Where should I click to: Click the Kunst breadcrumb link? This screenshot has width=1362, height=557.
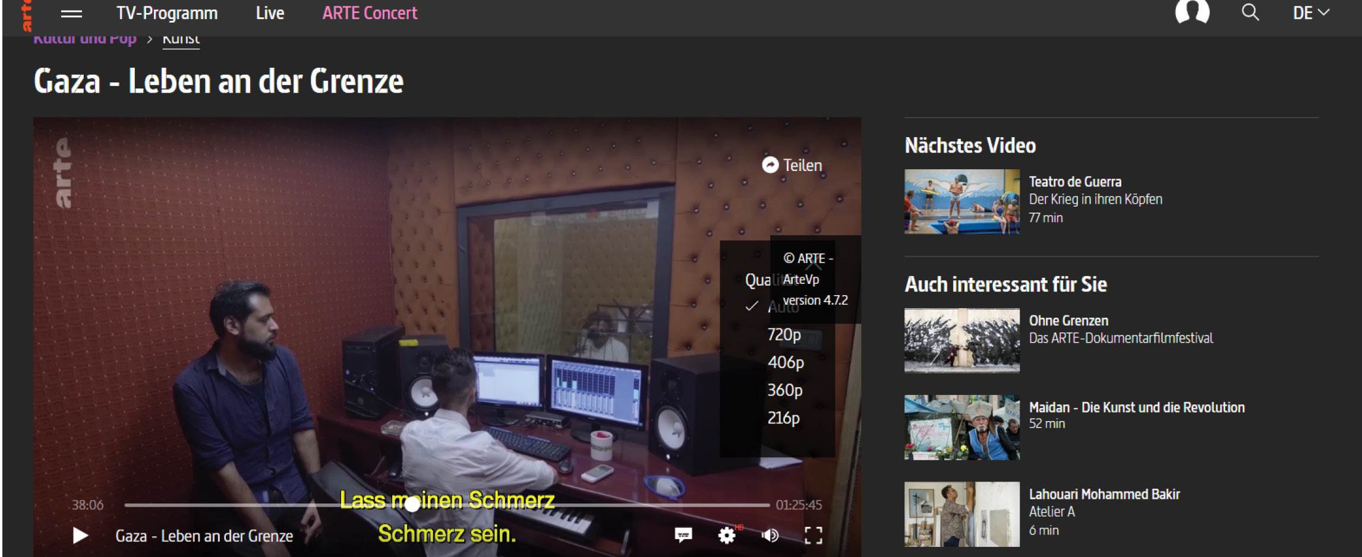pos(181,39)
